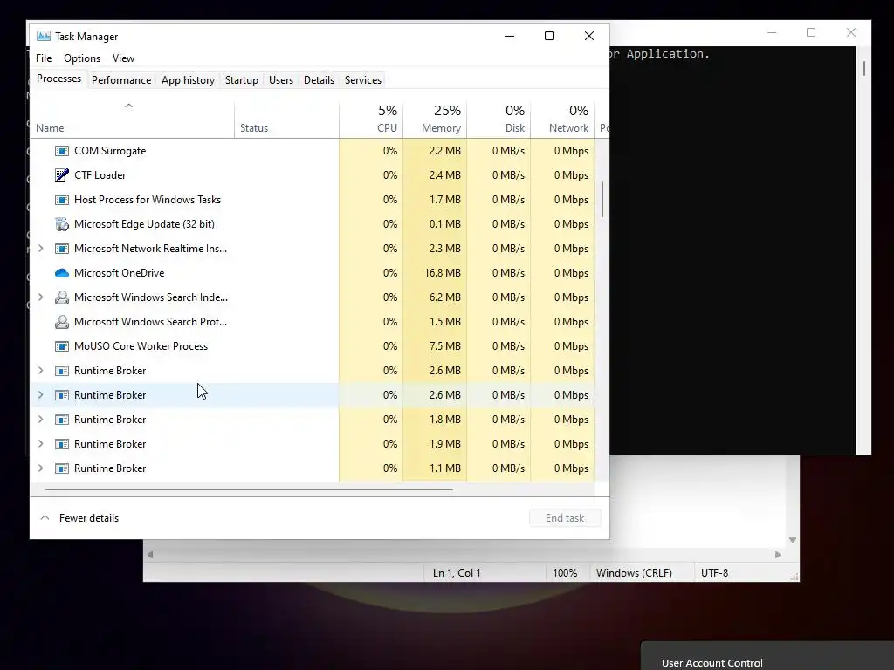Image resolution: width=894 pixels, height=670 pixels.
Task: Click Notepad vertical scroll down arrow
Action: [793, 540]
